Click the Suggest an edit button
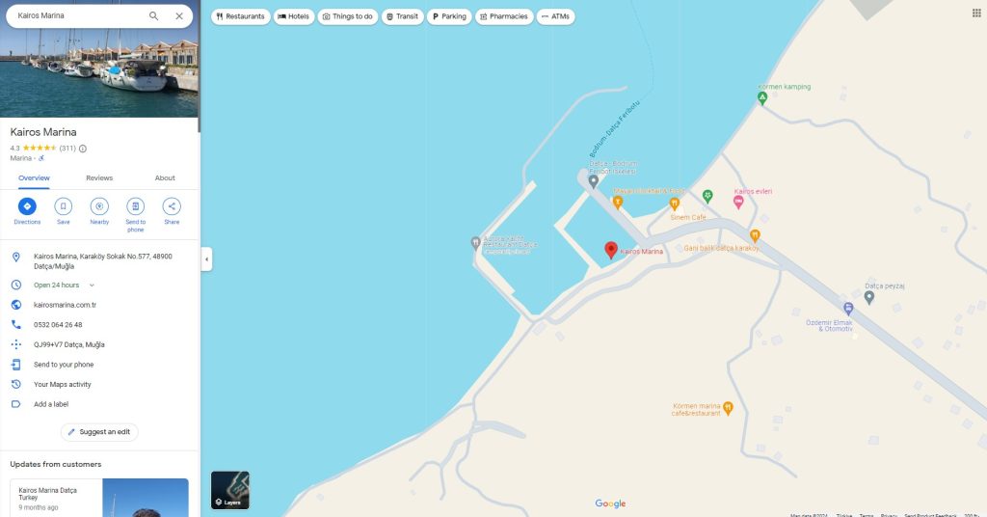This screenshot has width=987, height=517. (99, 432)
